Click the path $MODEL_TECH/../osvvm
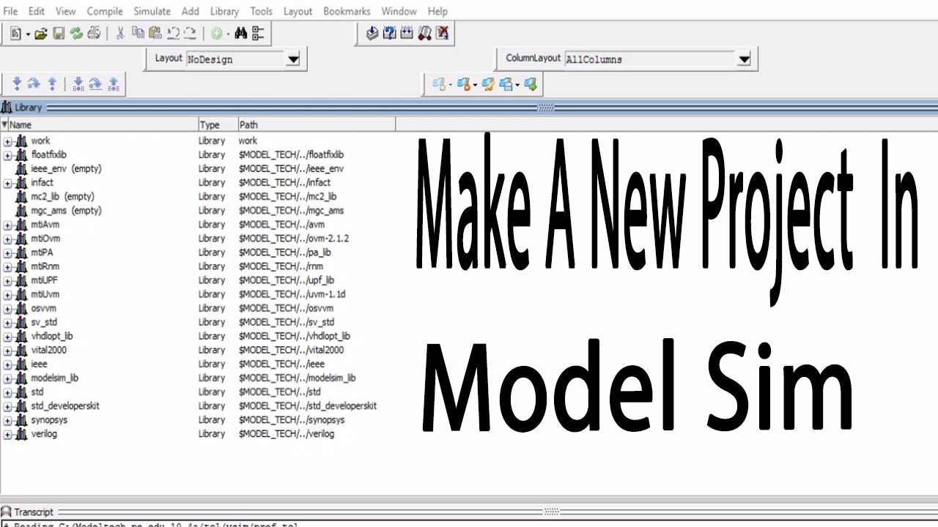Screen dimensions: 938x527 [286, 309]
